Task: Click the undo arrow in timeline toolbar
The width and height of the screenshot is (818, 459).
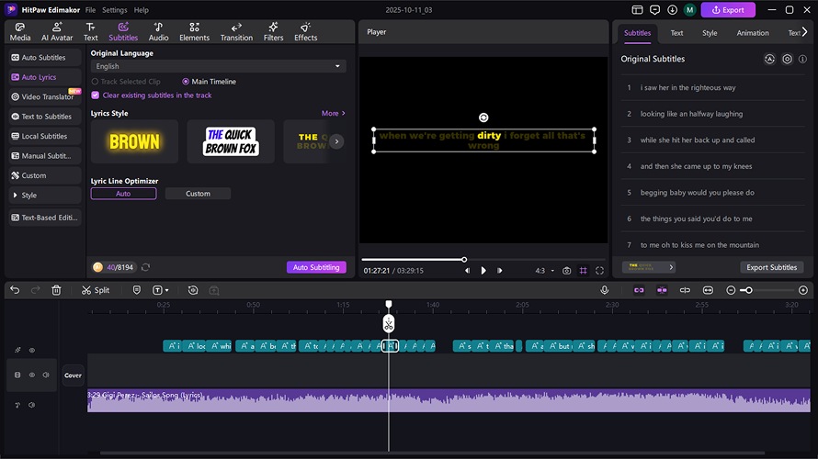Action: click(x=15, y=290)
